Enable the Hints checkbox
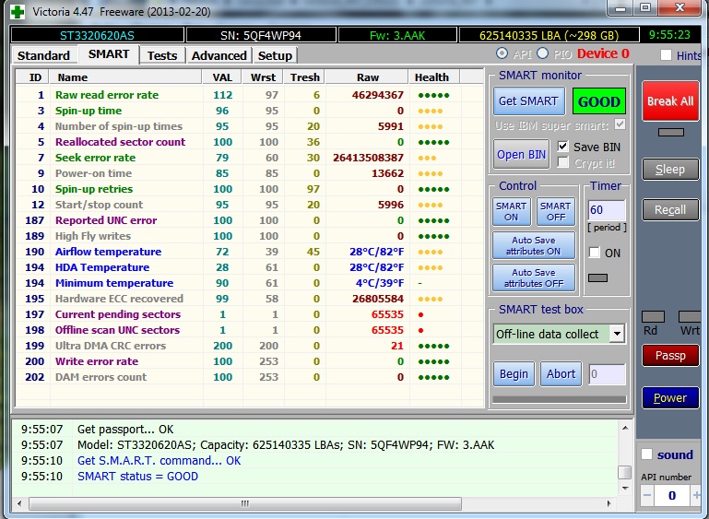The image size is (709, 519). 666,54
